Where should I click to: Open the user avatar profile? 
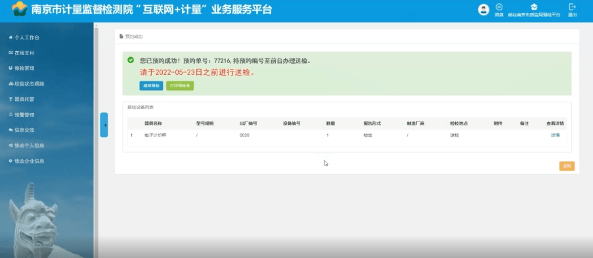tap(483, 10)
